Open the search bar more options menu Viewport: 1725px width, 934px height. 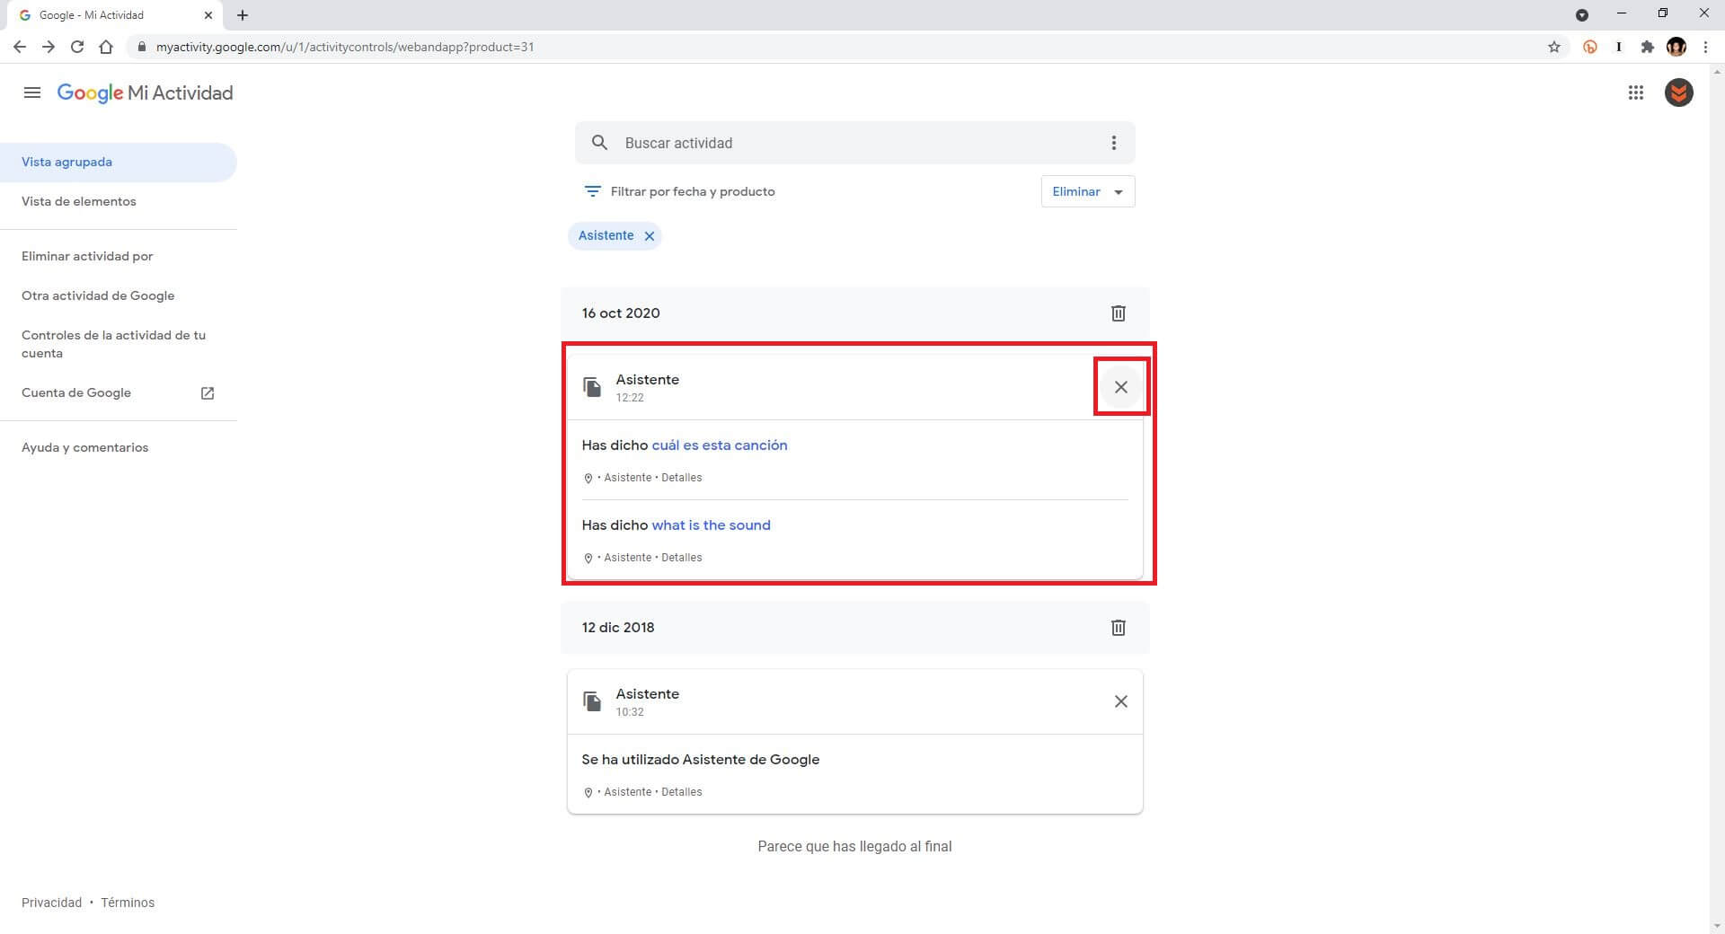tap(1113, 143)
